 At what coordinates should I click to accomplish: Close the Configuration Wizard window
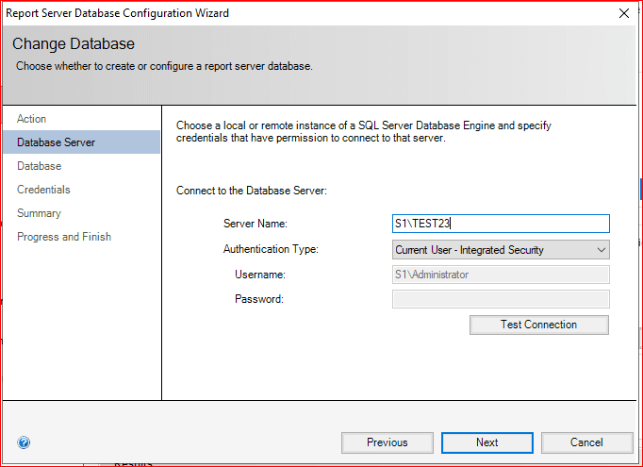[x=623, y=13]
